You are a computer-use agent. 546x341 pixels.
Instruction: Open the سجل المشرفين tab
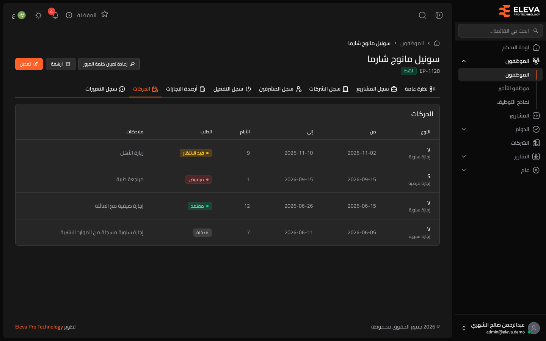point(280,89)
